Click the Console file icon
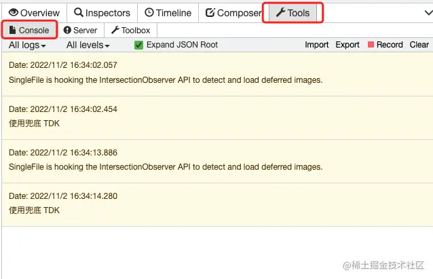The image size is (433, 279). tap(12, 31)
